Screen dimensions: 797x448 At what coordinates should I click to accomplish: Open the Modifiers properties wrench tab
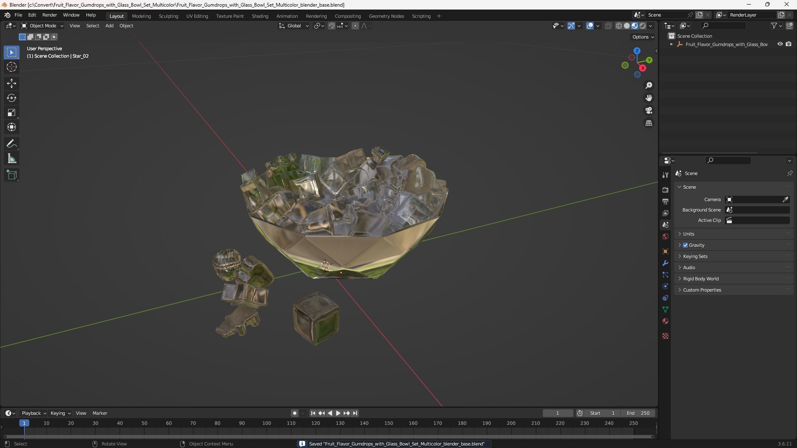tap(665, 263)
